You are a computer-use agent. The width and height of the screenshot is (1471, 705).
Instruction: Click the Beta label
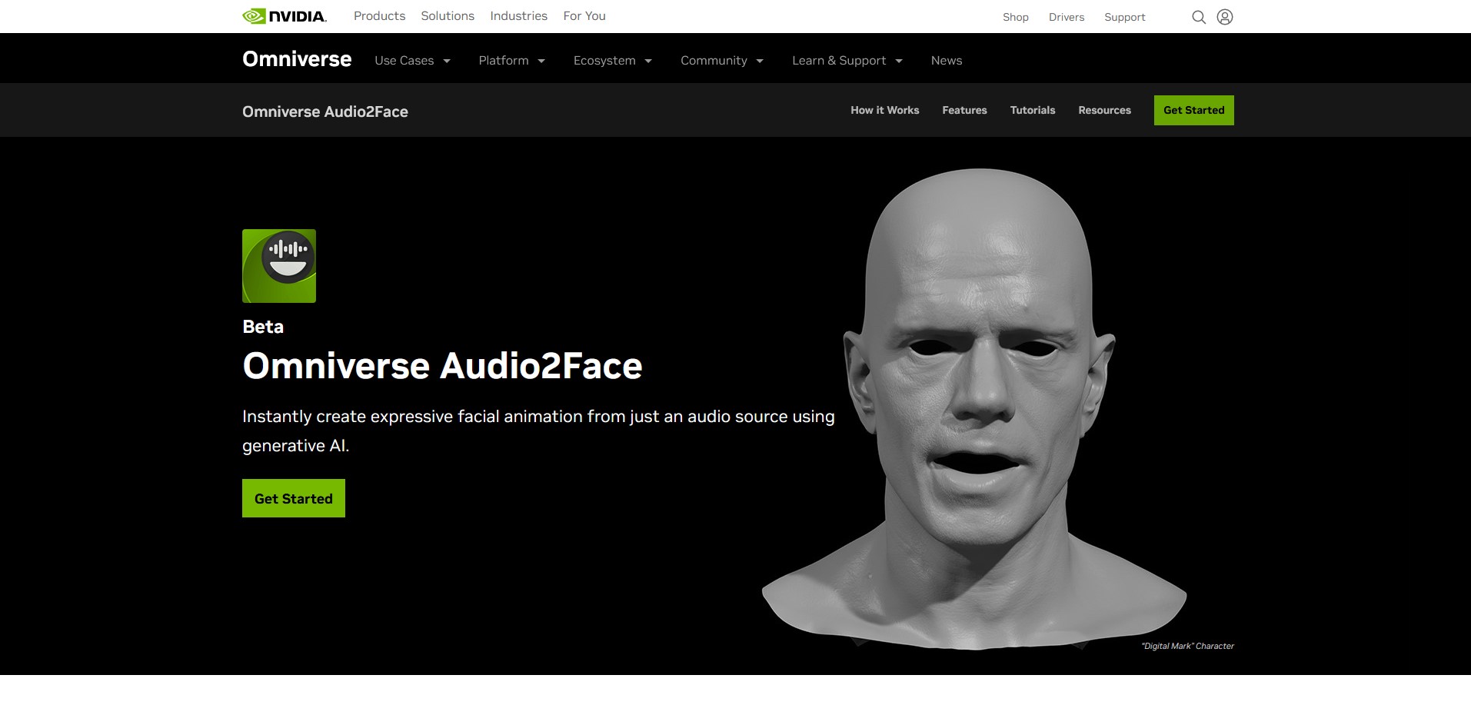pos(263,327)
